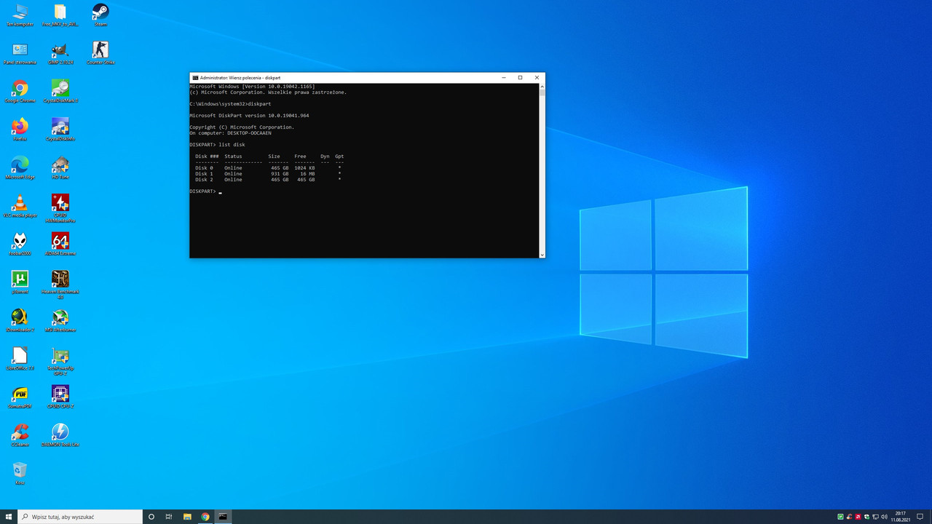
Task: Activate the command prompt taskbar button
Action: coord(223,517)
